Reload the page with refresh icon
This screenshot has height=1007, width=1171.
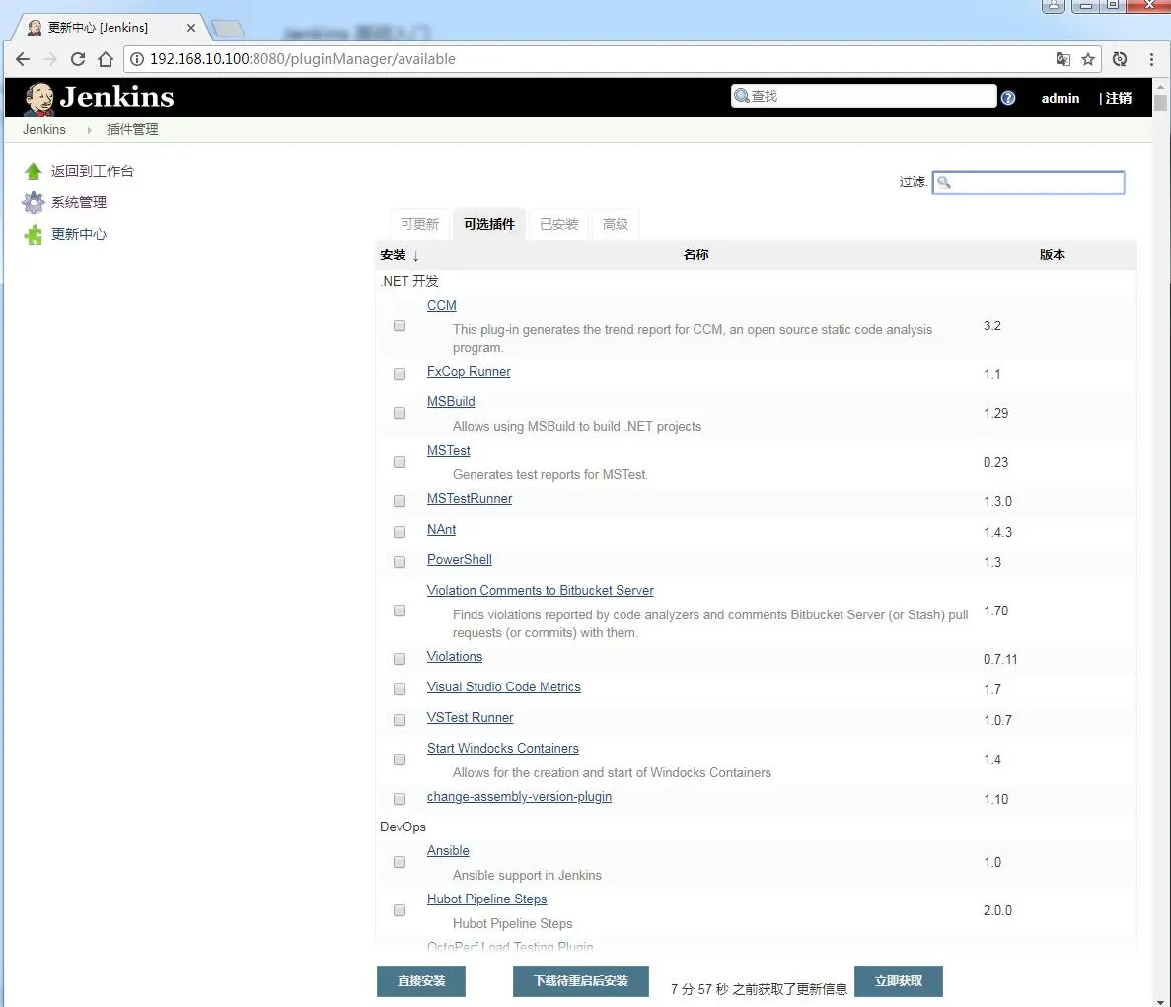tap(78, 59)
